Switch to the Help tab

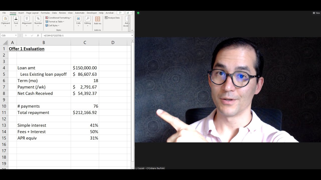101,13
